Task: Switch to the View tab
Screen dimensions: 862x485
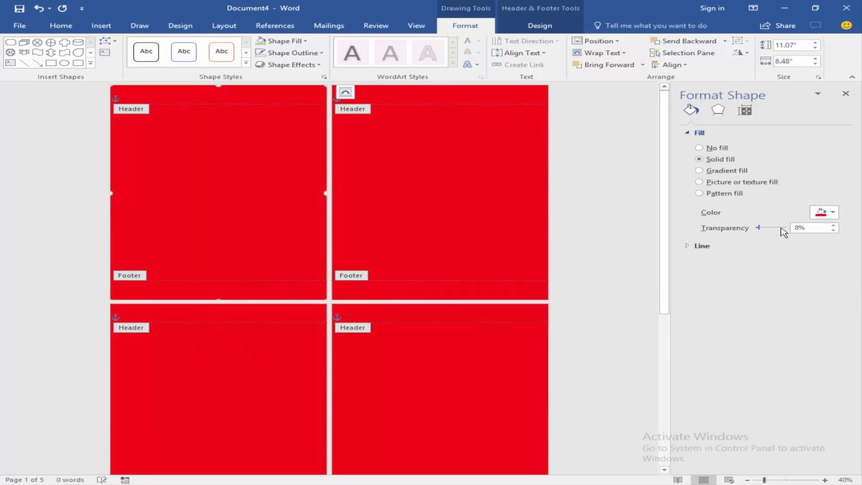Action: (x=416, y=26)
